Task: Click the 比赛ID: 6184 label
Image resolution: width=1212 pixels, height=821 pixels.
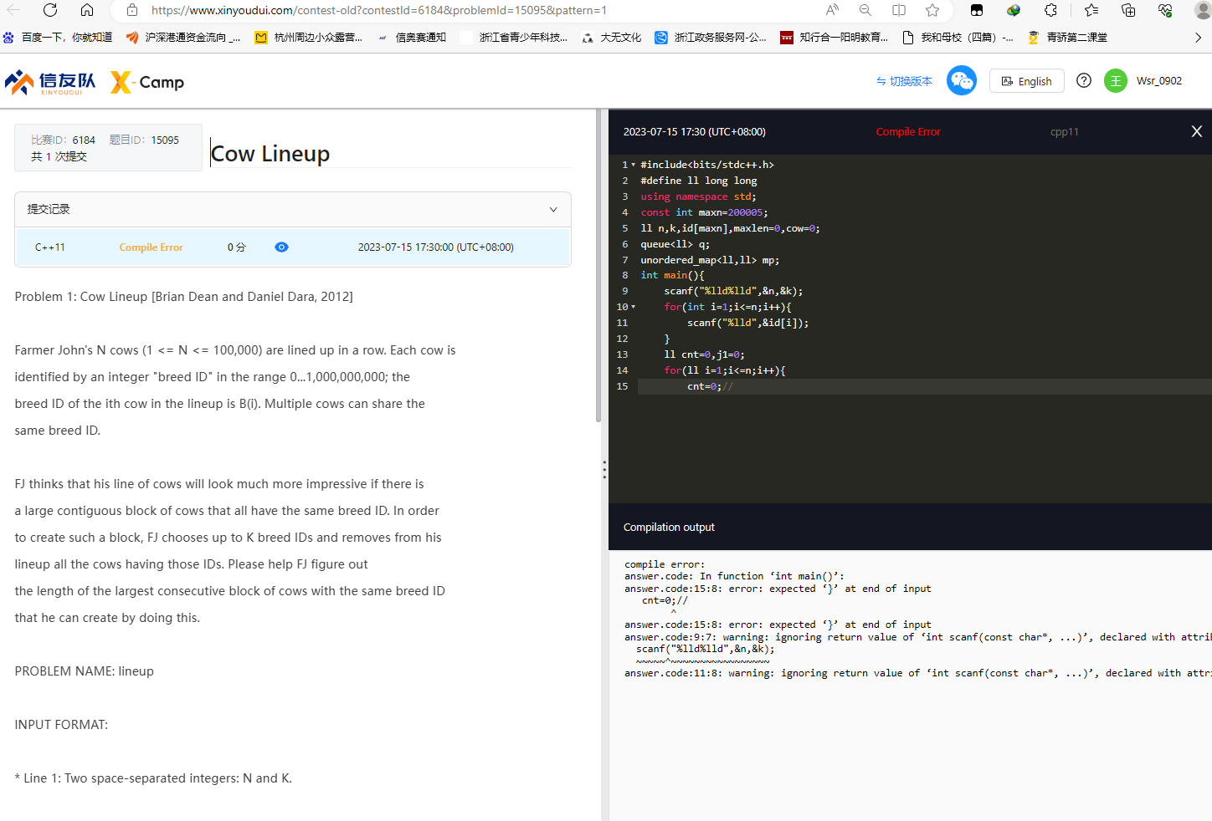Action: (x=63, y=140)
